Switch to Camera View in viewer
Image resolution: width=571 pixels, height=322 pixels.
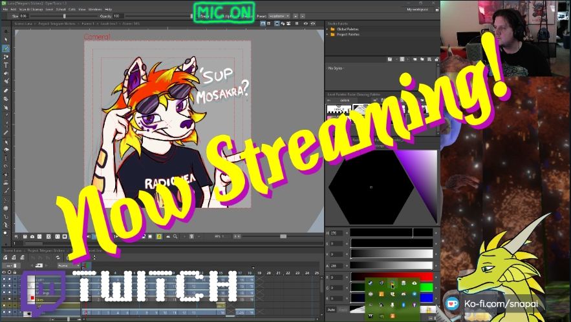(x=288, y=23)
